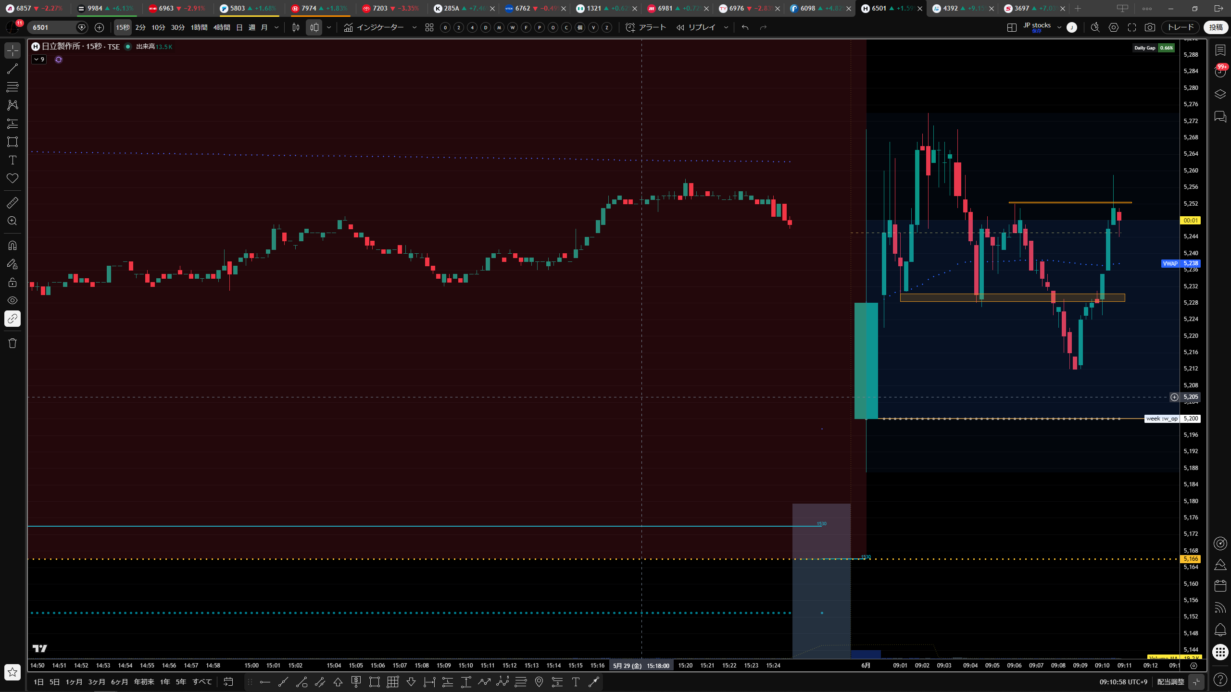Viewport: 1231px width, 692px height.
Task: Select the 30分 interval
Action: pyautogui.click(x=178, y=27)
